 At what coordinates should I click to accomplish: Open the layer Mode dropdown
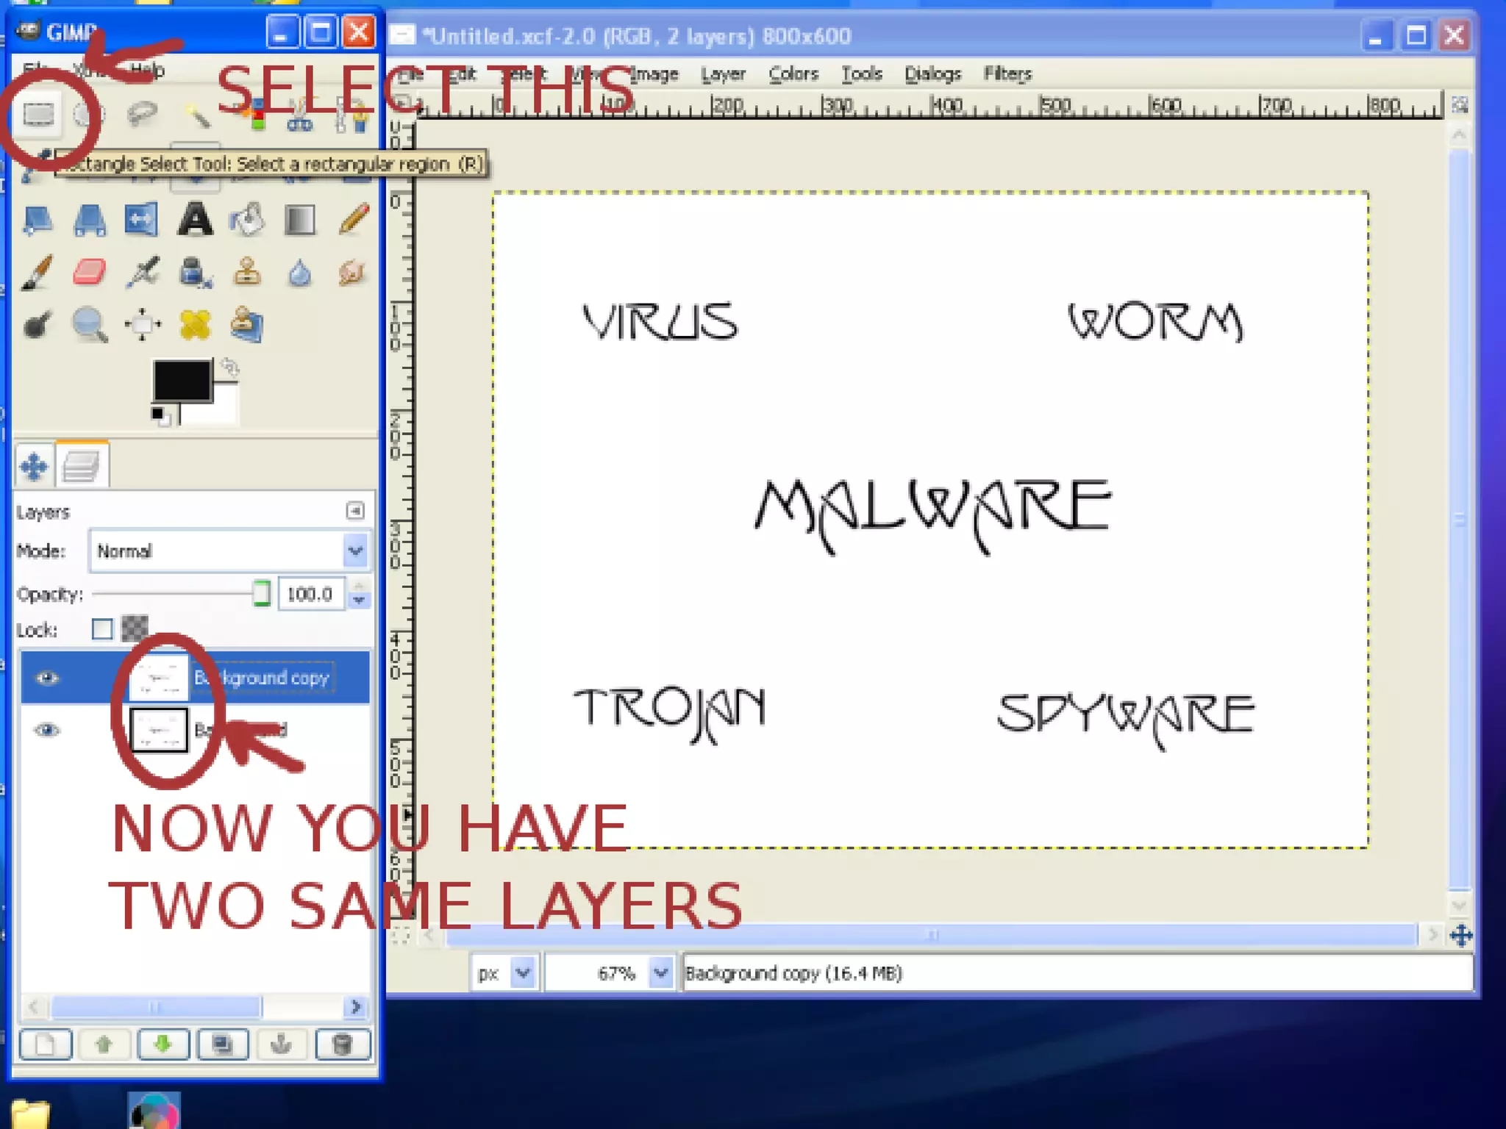[x=355, y=551]
